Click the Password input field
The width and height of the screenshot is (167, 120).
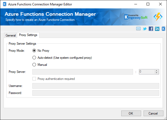(96, 93)
